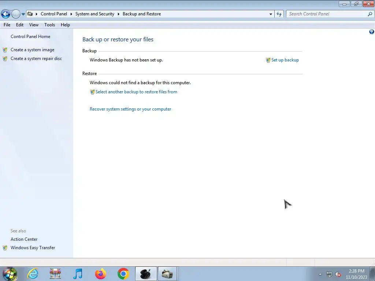This screenshot has height=281, width=375.
Task: Click shield icon beside Select another backup
Action: [92, 92]
